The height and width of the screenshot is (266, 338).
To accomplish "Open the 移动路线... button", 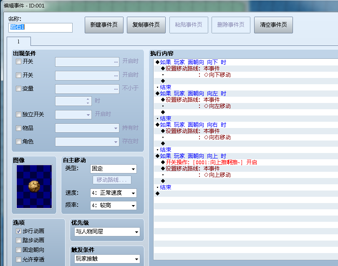I will click(112, 180).
